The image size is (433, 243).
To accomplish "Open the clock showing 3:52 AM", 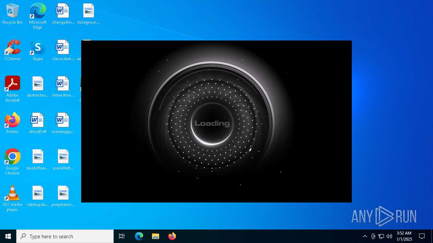I will 404,236.
